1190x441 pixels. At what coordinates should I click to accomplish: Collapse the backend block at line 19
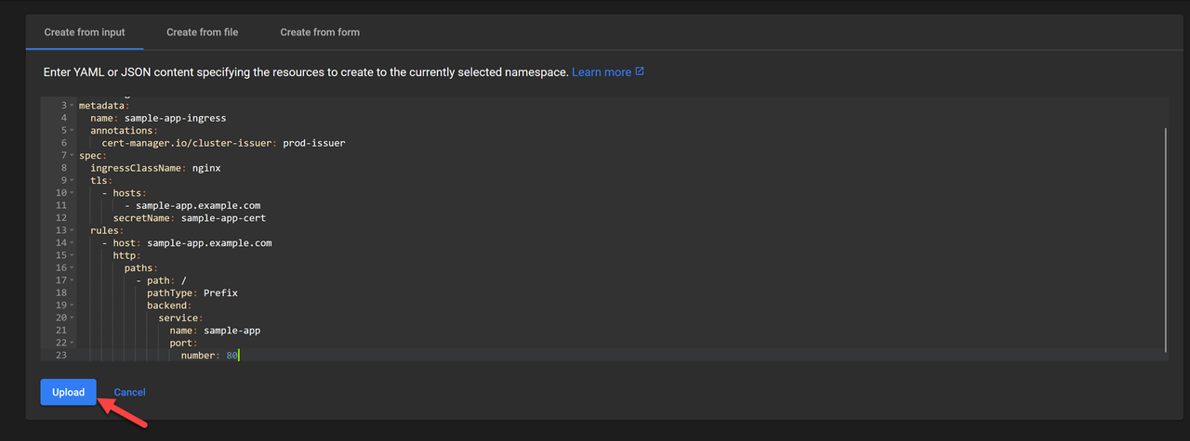(72, 305)
